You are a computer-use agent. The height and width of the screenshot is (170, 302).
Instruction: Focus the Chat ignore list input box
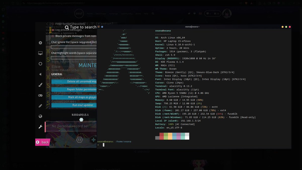(x=74, y=47)
